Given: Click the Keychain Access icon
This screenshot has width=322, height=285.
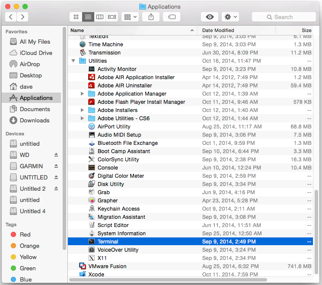Looking at the screenshot, I should [92, 209].
